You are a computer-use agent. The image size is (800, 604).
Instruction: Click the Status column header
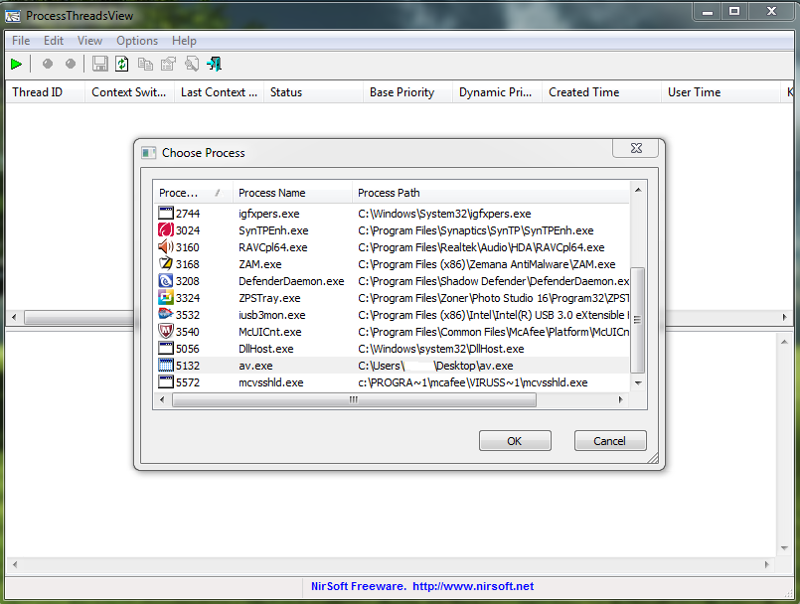point(313,92)
